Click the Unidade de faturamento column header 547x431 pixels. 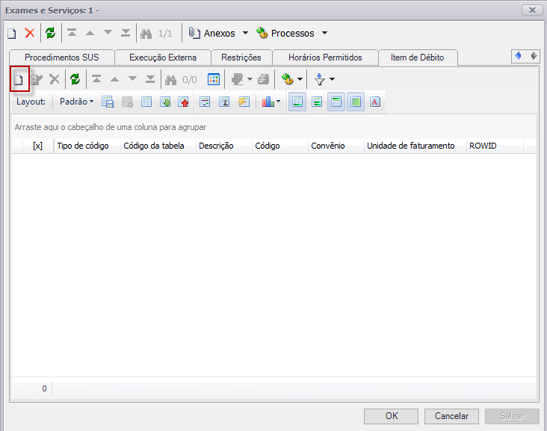click(415, 146)
